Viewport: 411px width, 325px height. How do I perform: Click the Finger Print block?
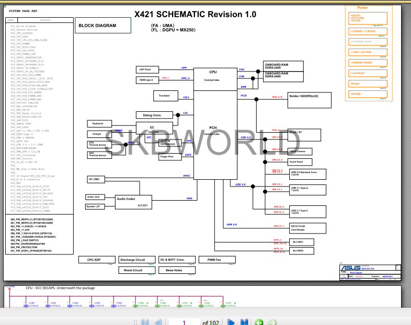(170, 157)
